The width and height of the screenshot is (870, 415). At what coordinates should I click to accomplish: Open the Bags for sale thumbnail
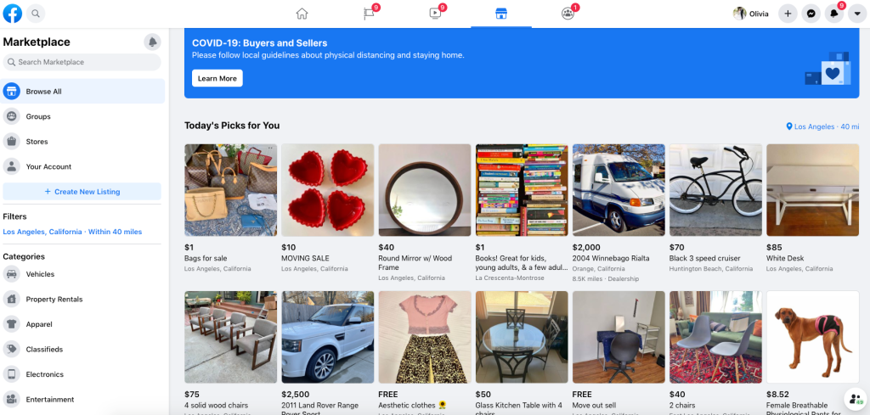tap(231, 190)
